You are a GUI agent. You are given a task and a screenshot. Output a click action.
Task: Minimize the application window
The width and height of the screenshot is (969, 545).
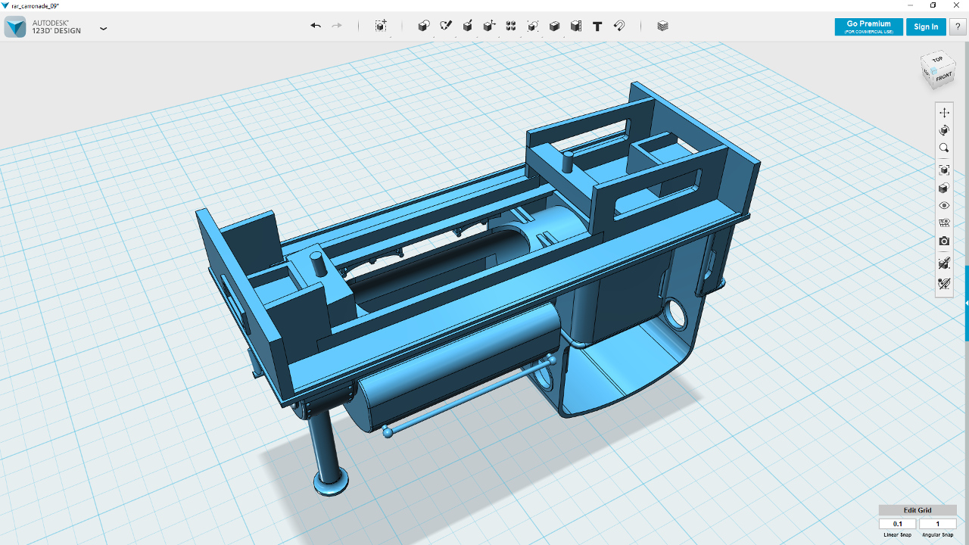coord(911,5)
